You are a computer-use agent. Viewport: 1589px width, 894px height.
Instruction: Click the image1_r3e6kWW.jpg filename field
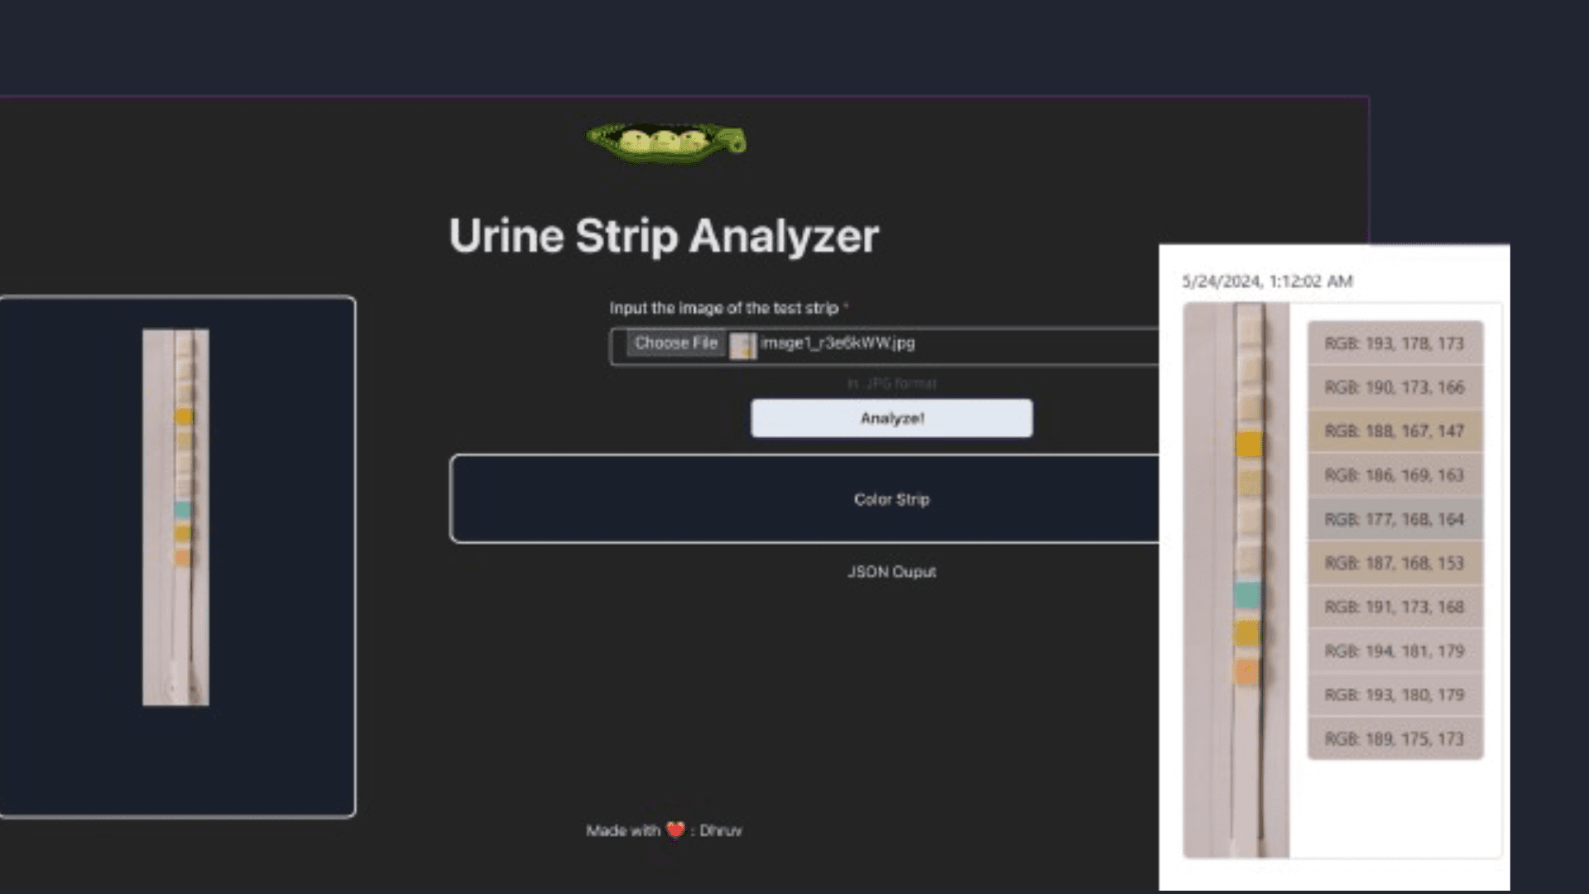coord(836,343)
